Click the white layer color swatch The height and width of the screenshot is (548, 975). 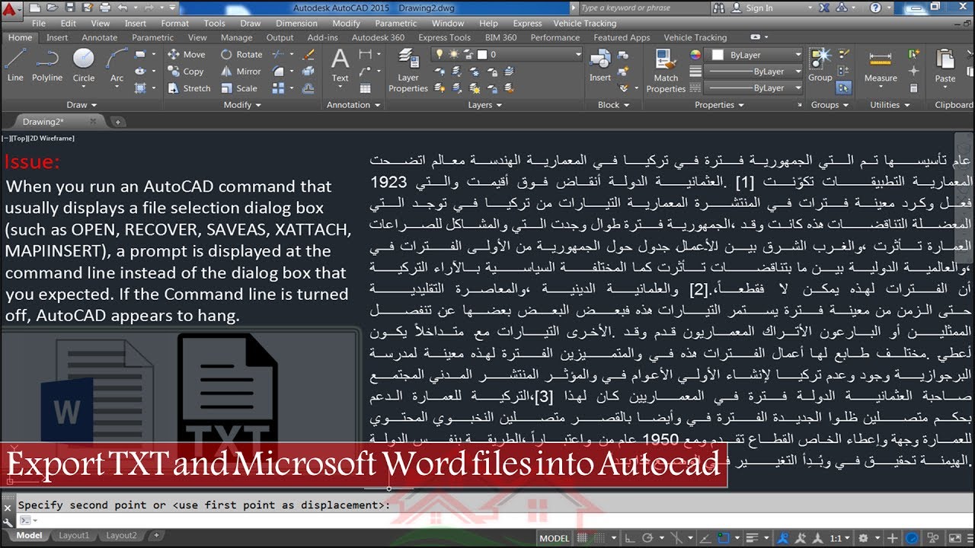coord(481,55)
